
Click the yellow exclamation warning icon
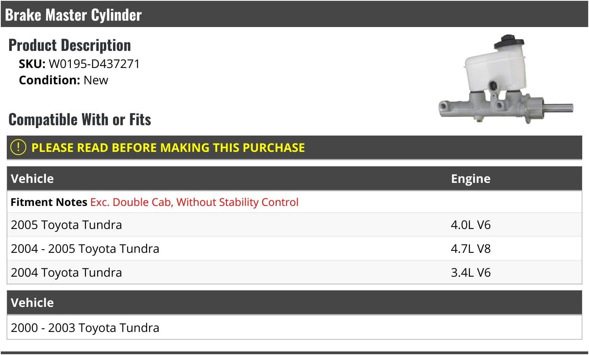pos(18,147)
